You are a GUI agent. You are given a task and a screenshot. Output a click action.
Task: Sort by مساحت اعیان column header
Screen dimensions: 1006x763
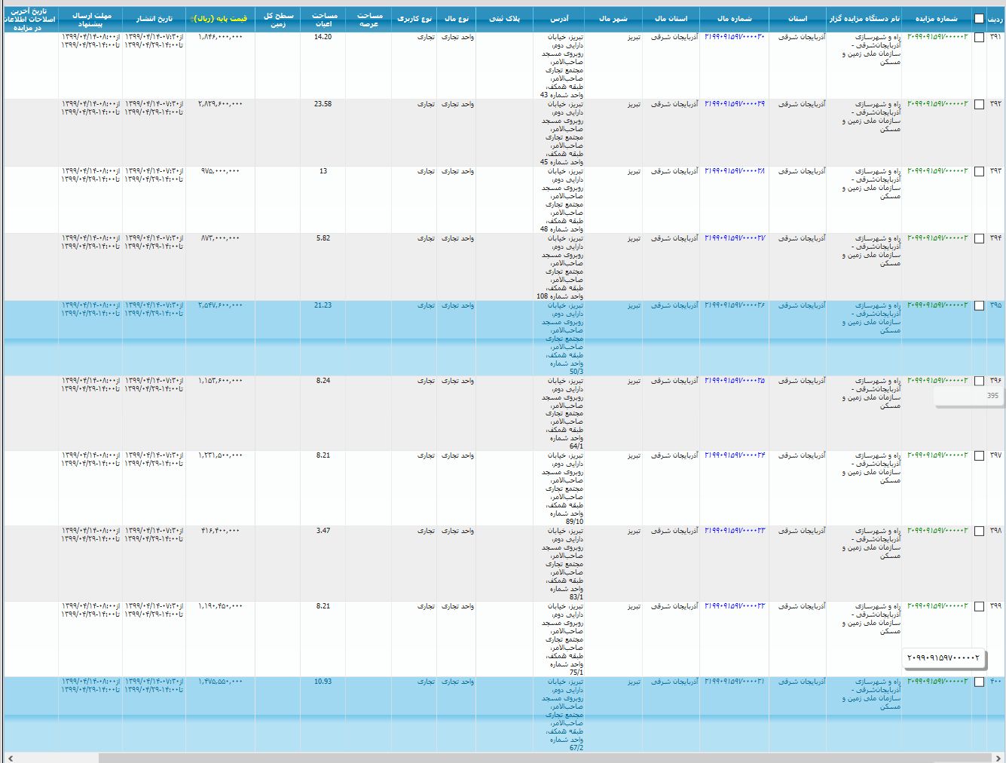click(x=323, y=19)
